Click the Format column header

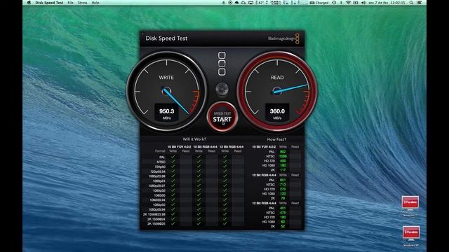160,151
